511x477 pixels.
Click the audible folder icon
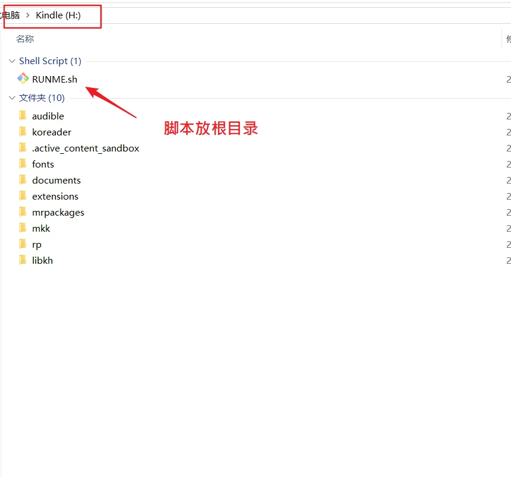click(x=23, y=115)
